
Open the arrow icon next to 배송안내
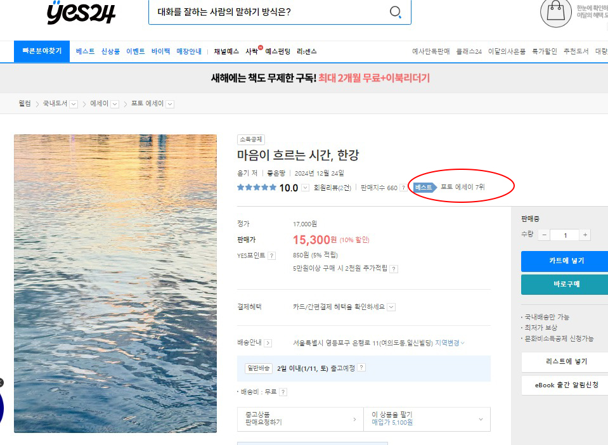268,343
